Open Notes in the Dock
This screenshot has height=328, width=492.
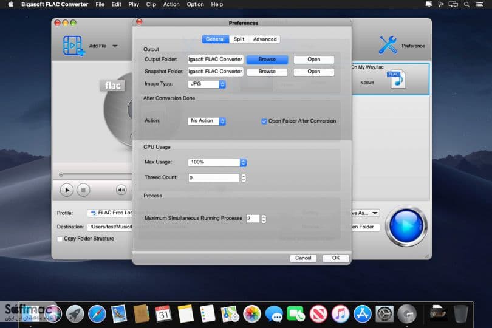(x=185, y=313)
